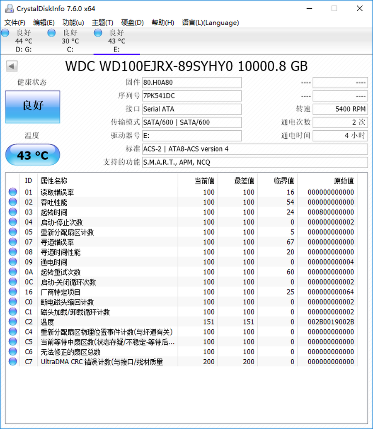Click status orb for attribute 01 读取错误率
This screenshot has height=429, width=373.
pos(13,192)
